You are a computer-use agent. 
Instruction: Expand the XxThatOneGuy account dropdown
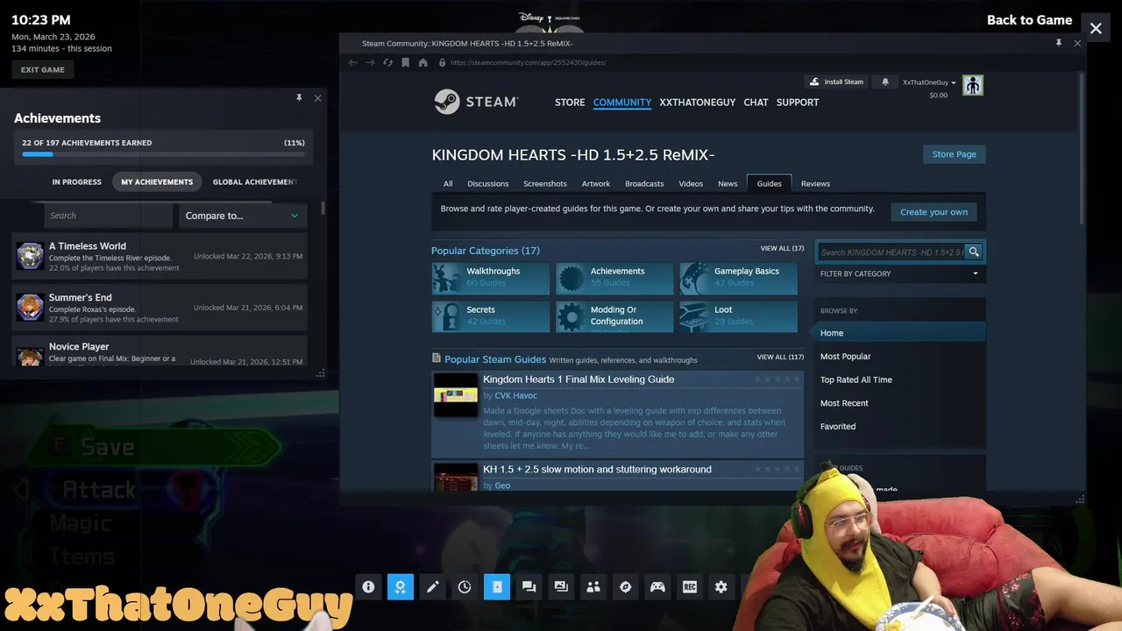(x=929, y=82)
